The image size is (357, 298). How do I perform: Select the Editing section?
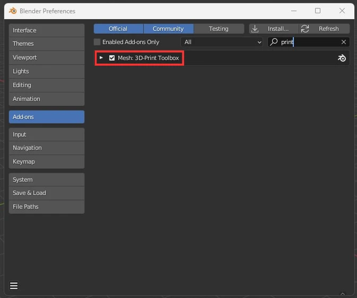(x=47, y=85)
